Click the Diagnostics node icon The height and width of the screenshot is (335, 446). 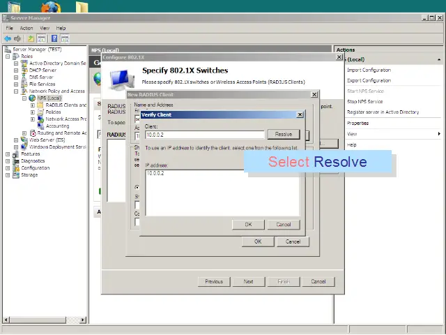pyautogui.click(x=15, y=161)
